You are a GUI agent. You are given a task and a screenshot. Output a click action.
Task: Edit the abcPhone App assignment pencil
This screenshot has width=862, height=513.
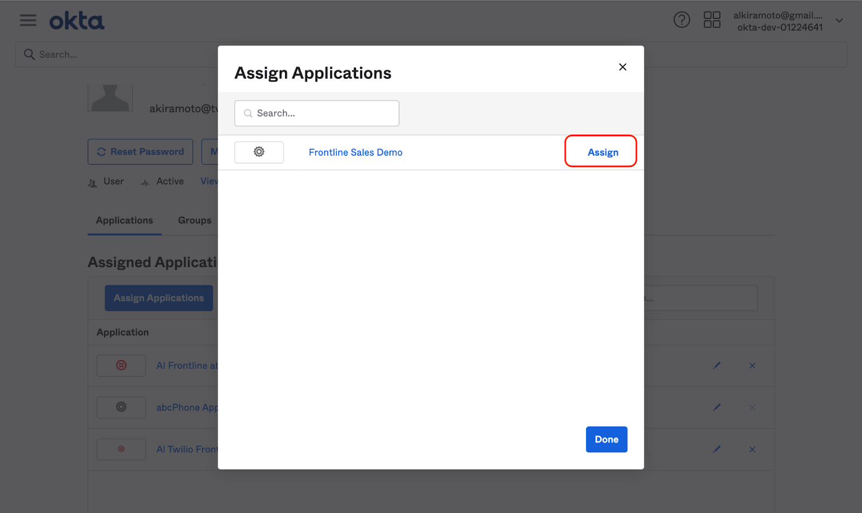(717, 407)
